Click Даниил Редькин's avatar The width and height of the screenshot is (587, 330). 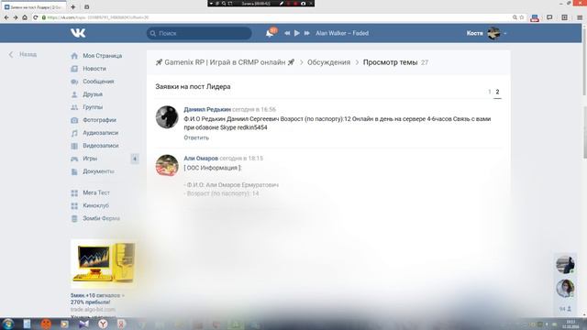pyautogui.click(x=167, y=116)
